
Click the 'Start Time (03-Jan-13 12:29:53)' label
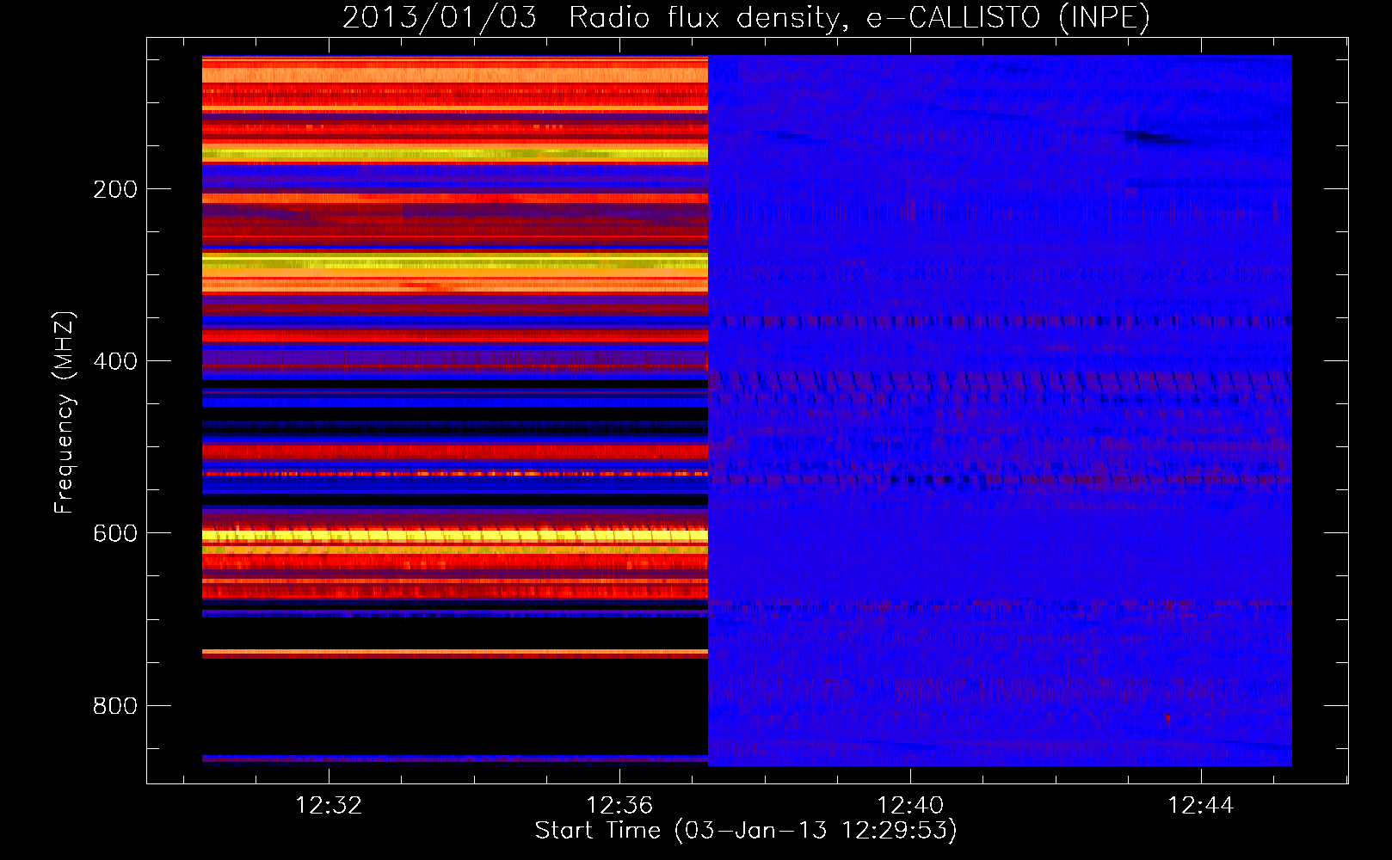point(746,831)
